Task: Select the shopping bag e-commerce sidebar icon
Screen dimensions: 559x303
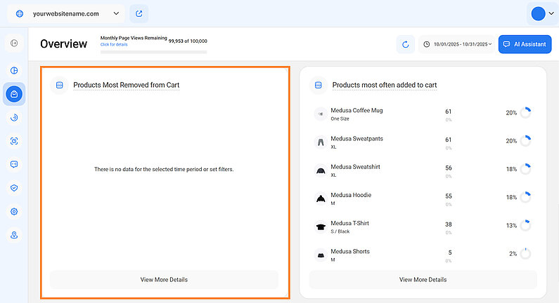Action: 14,94
